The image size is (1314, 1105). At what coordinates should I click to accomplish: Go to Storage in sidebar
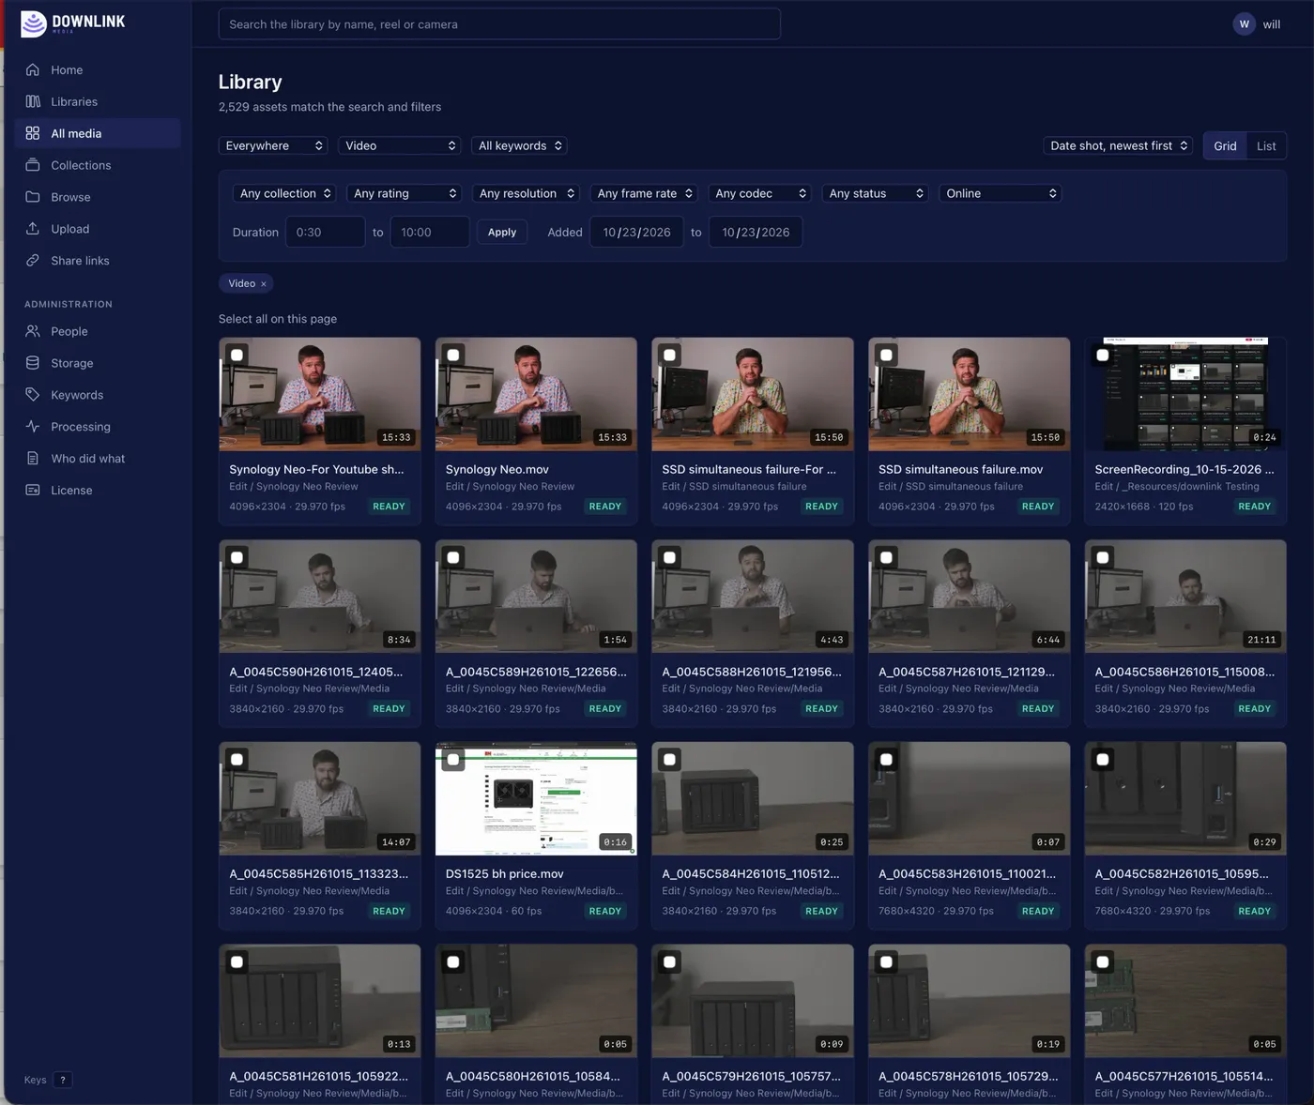tap(72, 363)
